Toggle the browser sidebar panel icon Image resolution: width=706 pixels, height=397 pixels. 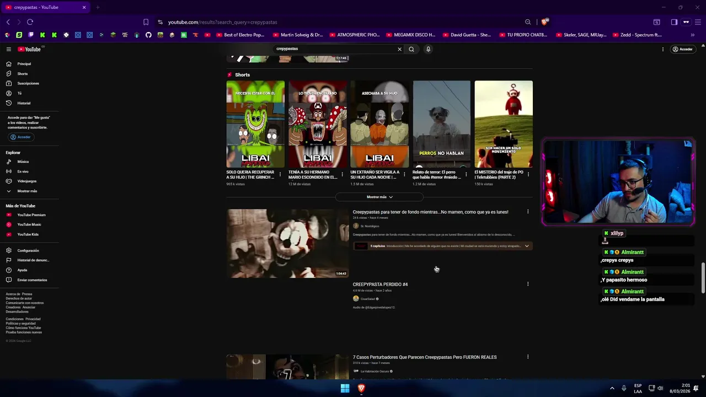click(x=674, y=22)
